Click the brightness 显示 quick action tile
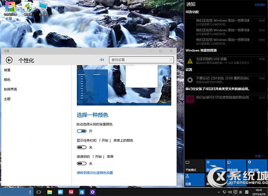268x196 pixels. point(215,166)
